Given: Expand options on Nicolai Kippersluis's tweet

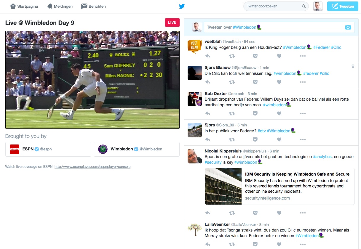Looking at the screenshot, I should click(303, 213).
